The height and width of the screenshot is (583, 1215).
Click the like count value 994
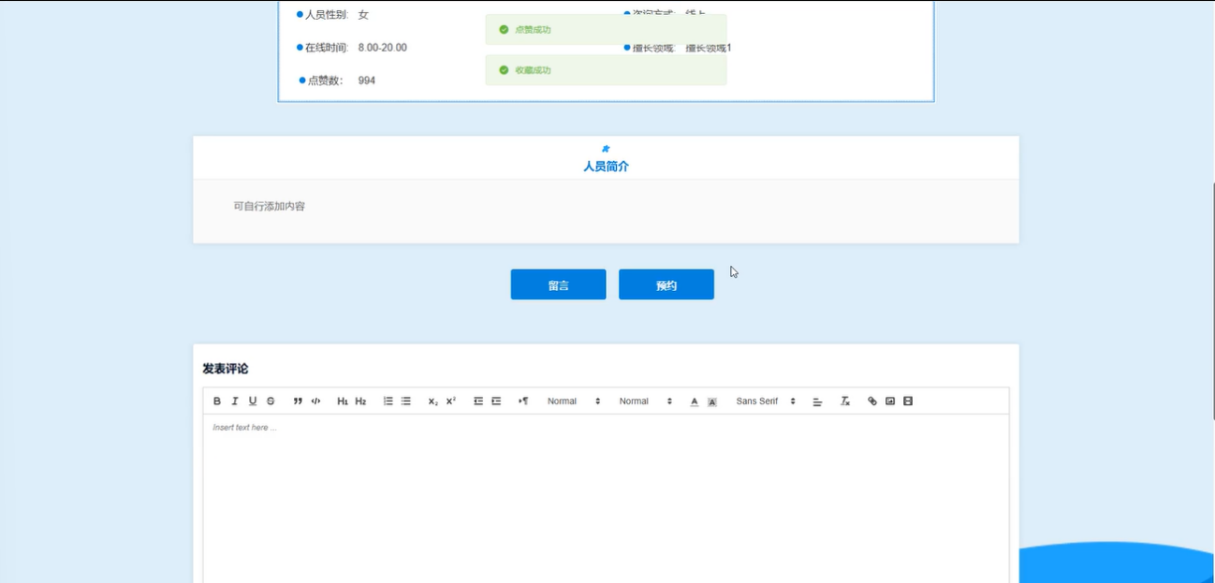(x=367, y=80)
